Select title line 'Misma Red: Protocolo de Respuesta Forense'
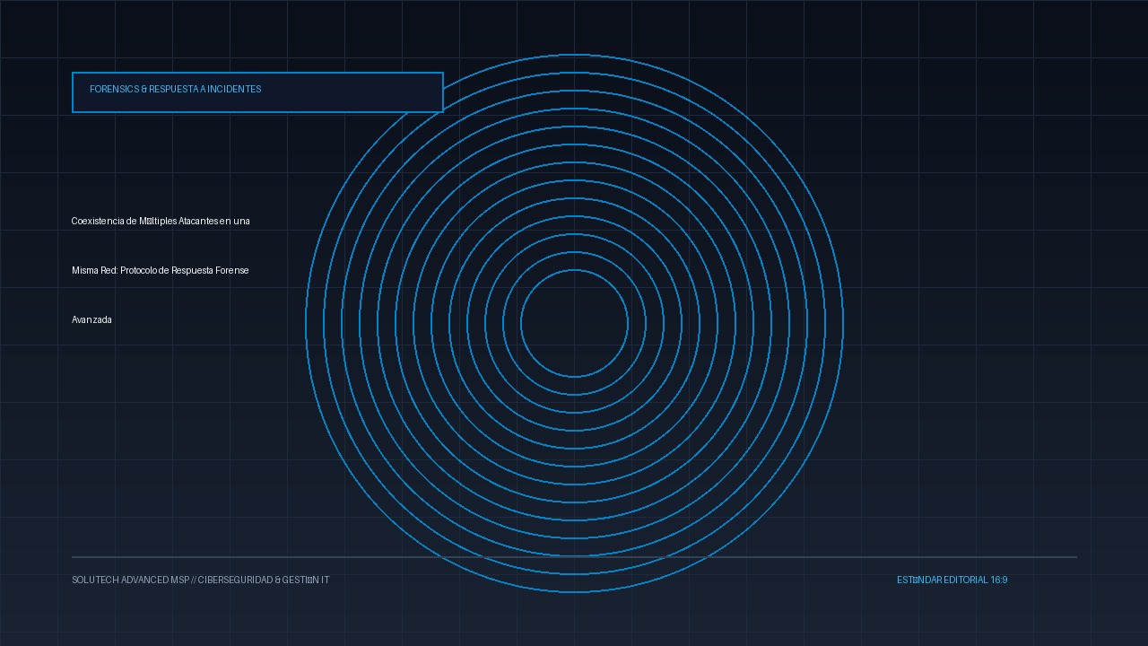Screen dimensions: 1148x646 [161, 271]
